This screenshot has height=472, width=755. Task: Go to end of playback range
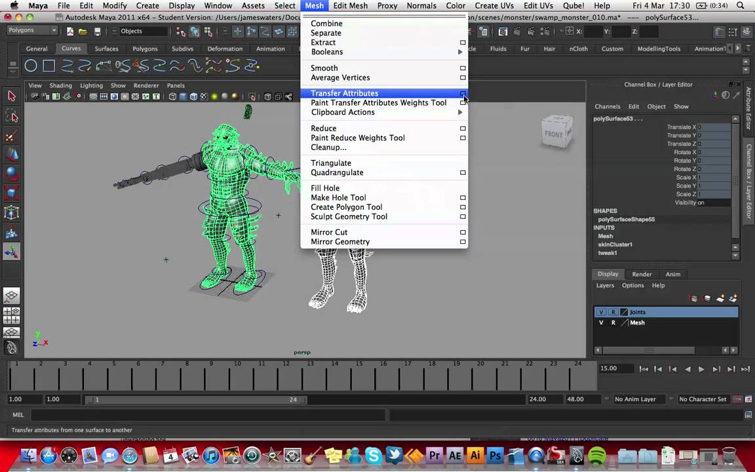click(x=745, y=370)
